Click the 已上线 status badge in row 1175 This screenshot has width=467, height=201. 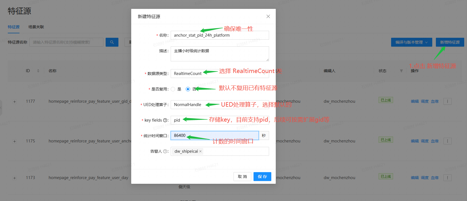coord(386,140)
